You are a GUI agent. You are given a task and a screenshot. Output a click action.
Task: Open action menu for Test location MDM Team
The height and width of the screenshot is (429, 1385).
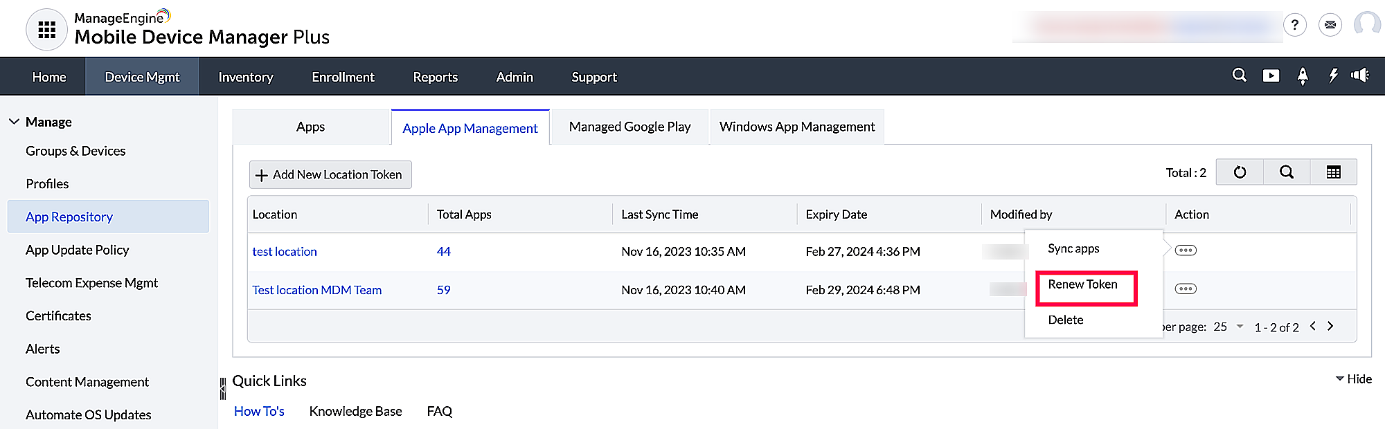click(x=1186, y=289)
